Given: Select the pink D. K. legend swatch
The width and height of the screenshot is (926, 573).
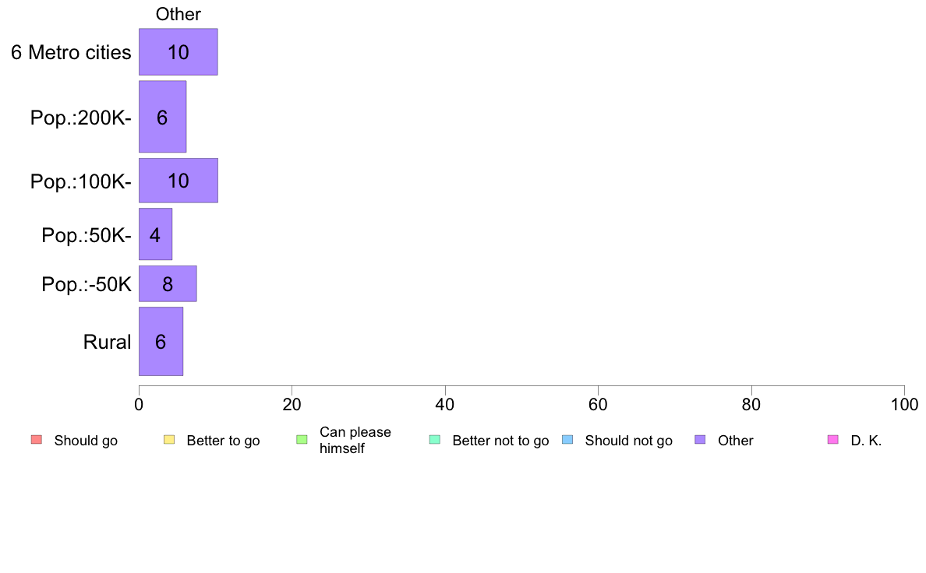Looking at the screenshot, I should tap(833, 440).
